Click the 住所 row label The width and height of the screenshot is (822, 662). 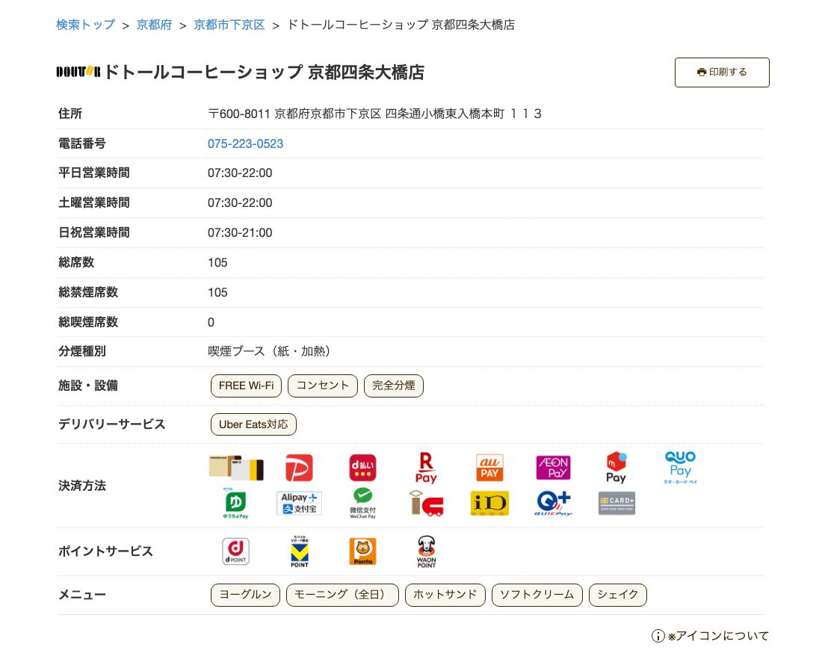(69, 114)
